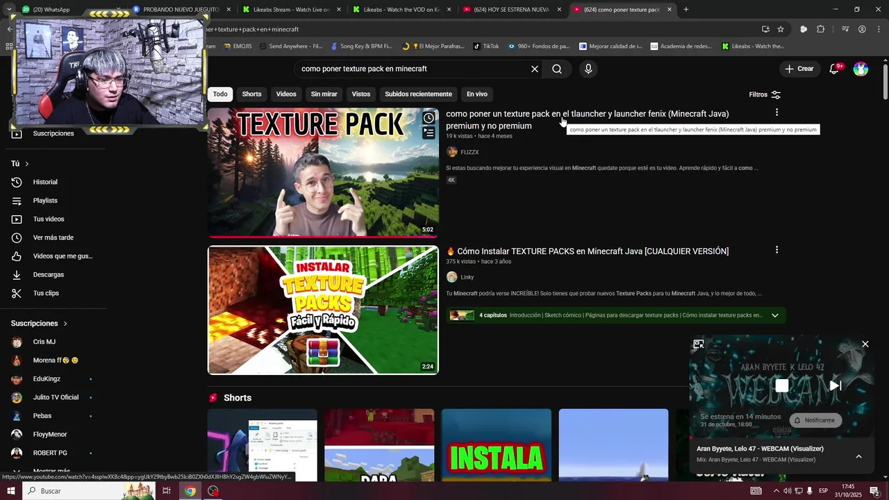889x500 pixels.
Task: Select the Shorts filter chip
Action: [251, 94]
